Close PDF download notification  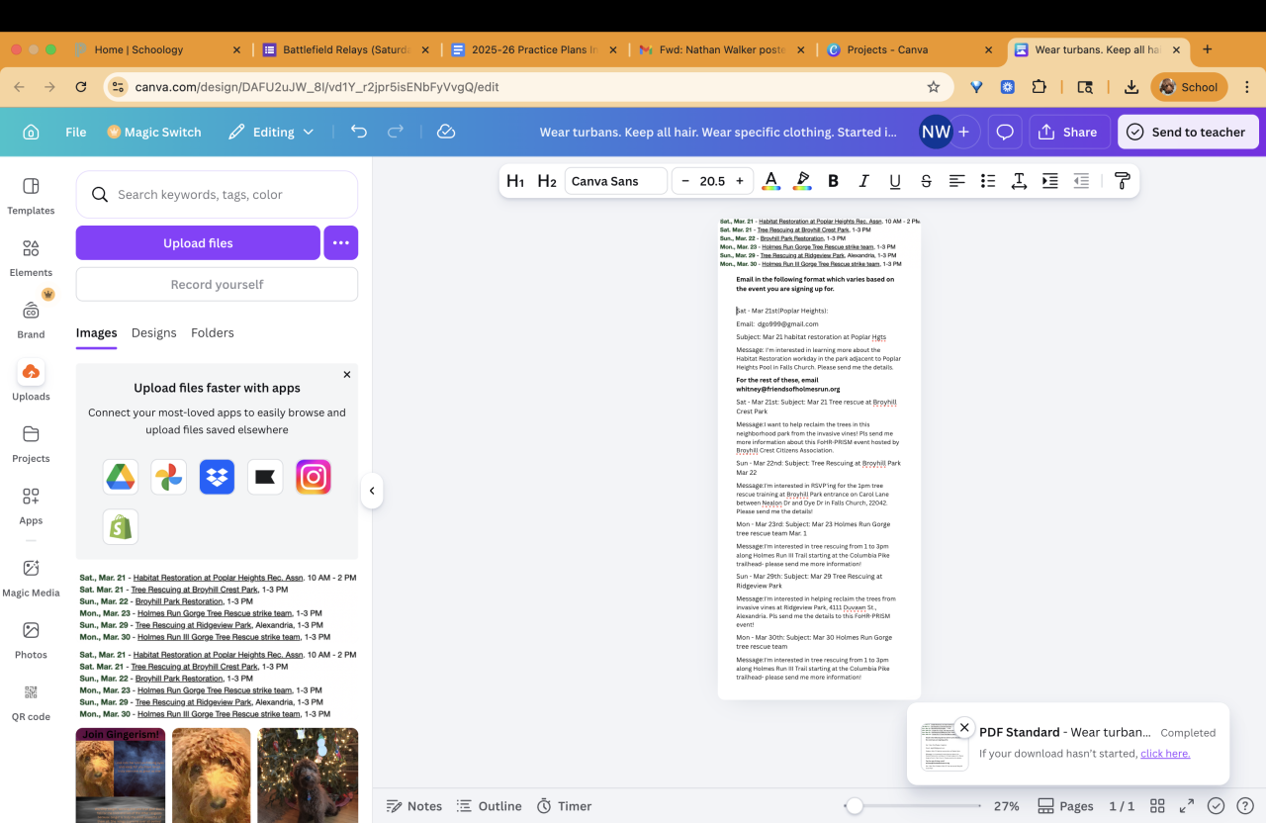964,727
